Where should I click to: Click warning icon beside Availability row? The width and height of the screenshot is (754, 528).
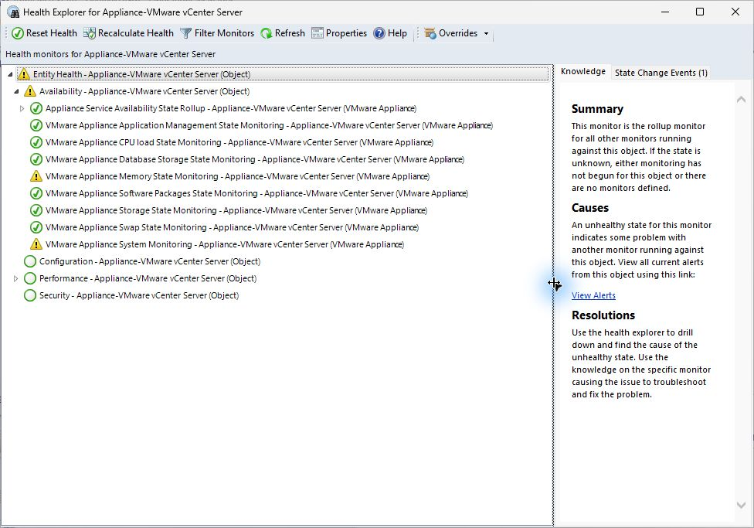[30, 91]
